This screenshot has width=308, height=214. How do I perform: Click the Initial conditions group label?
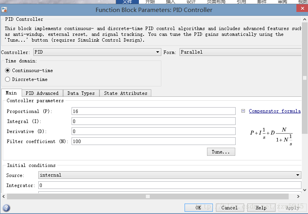[x=31, y=165]
